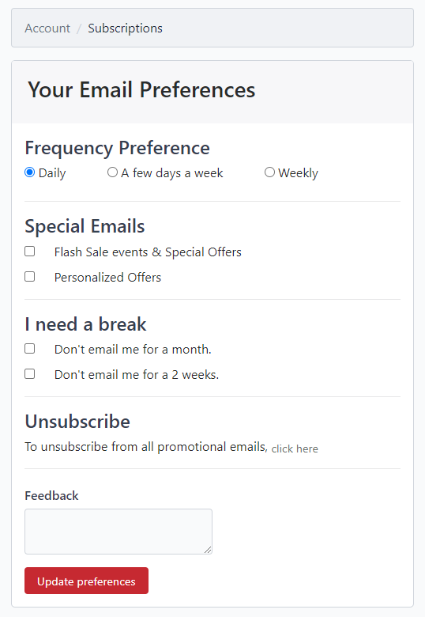Select the Daily radio button
425x617 pixels.
29,172
